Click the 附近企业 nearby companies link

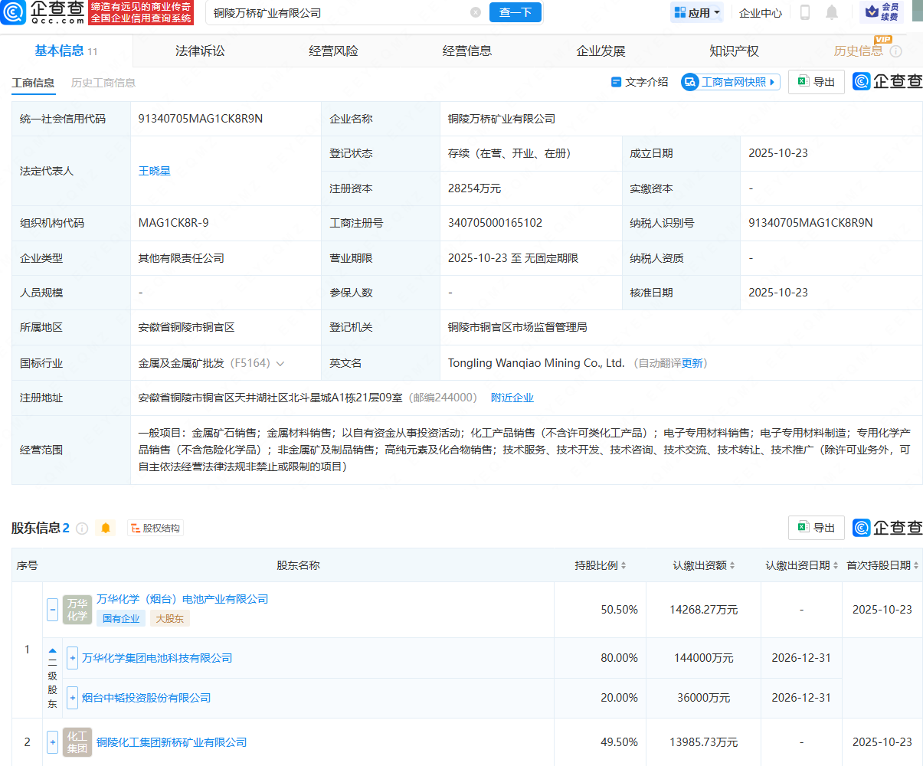pos(512,397)
